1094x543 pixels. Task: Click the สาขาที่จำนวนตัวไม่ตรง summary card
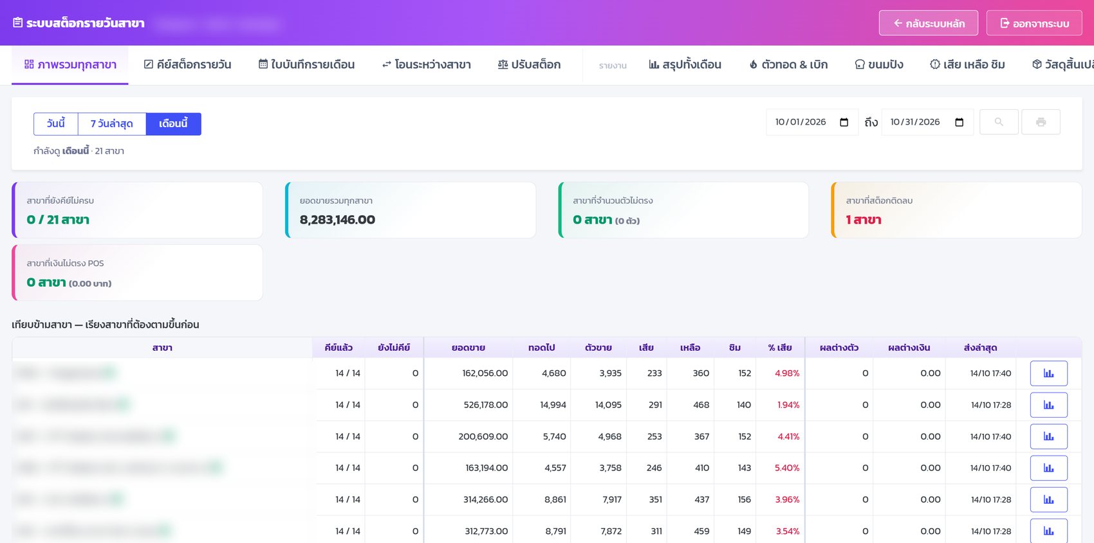click(683, 210)
